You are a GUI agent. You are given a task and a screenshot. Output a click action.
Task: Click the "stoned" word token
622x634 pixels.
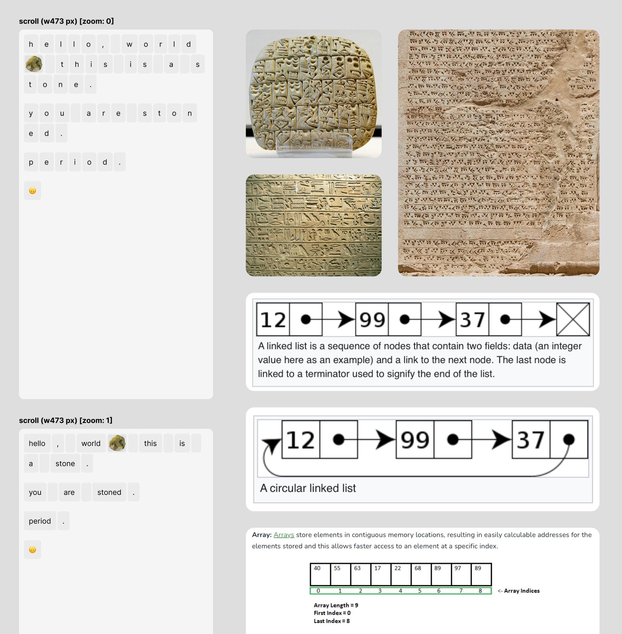point(109,492)
